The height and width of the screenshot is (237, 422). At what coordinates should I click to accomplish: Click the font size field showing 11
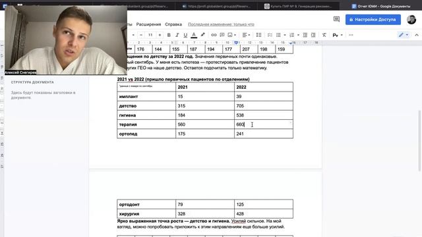pos(150,35)
